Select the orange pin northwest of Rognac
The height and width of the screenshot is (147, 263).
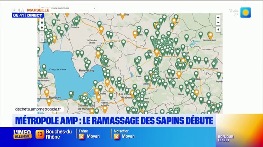point(98,54)
